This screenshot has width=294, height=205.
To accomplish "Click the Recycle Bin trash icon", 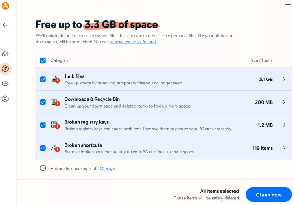I will [54, 102].
